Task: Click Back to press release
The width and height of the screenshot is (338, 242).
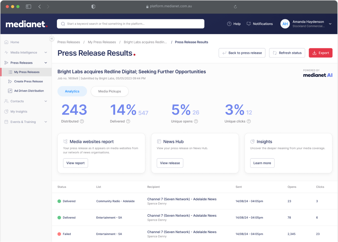Action: pos(242,53)
